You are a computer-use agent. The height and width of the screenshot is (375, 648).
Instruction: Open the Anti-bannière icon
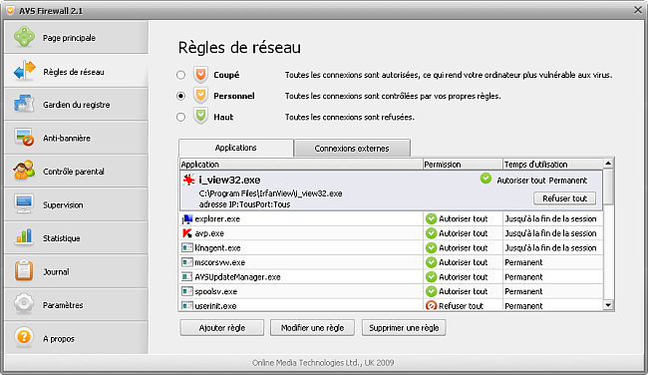pyautogui.click(x=24, y=138)
